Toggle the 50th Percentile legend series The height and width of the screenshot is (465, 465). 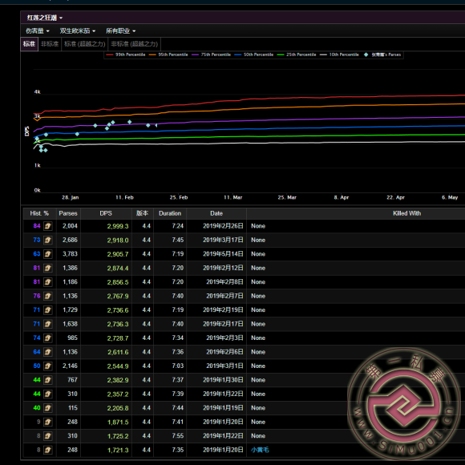coord(254,55)
